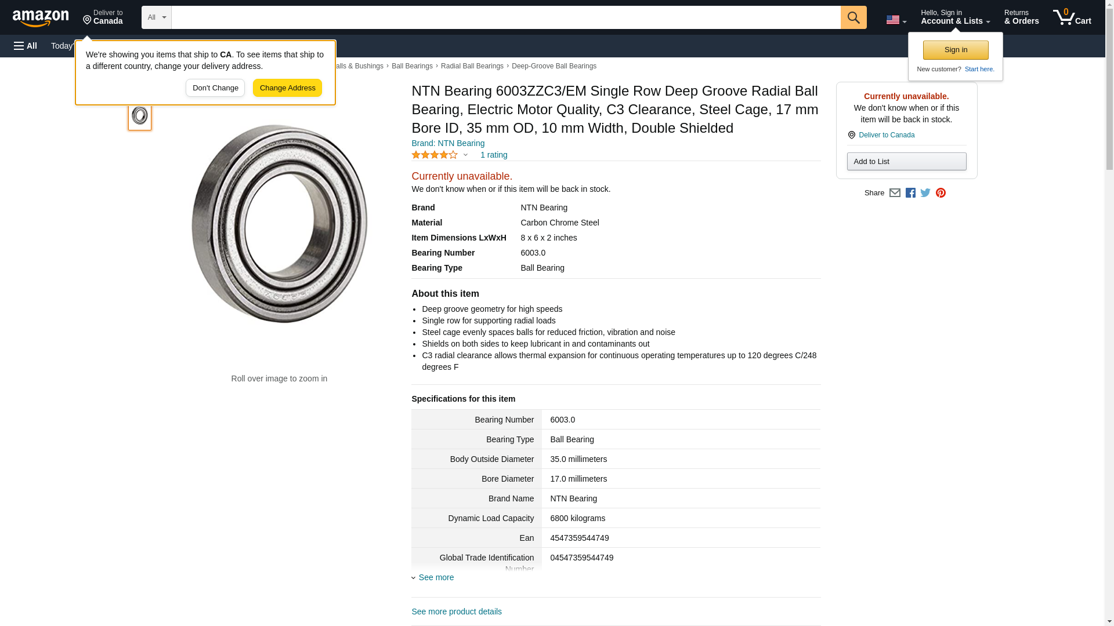This screenshot has width=1114, height=626.
Task: Select the bearing product thumbnail
Action: point(140,115)
